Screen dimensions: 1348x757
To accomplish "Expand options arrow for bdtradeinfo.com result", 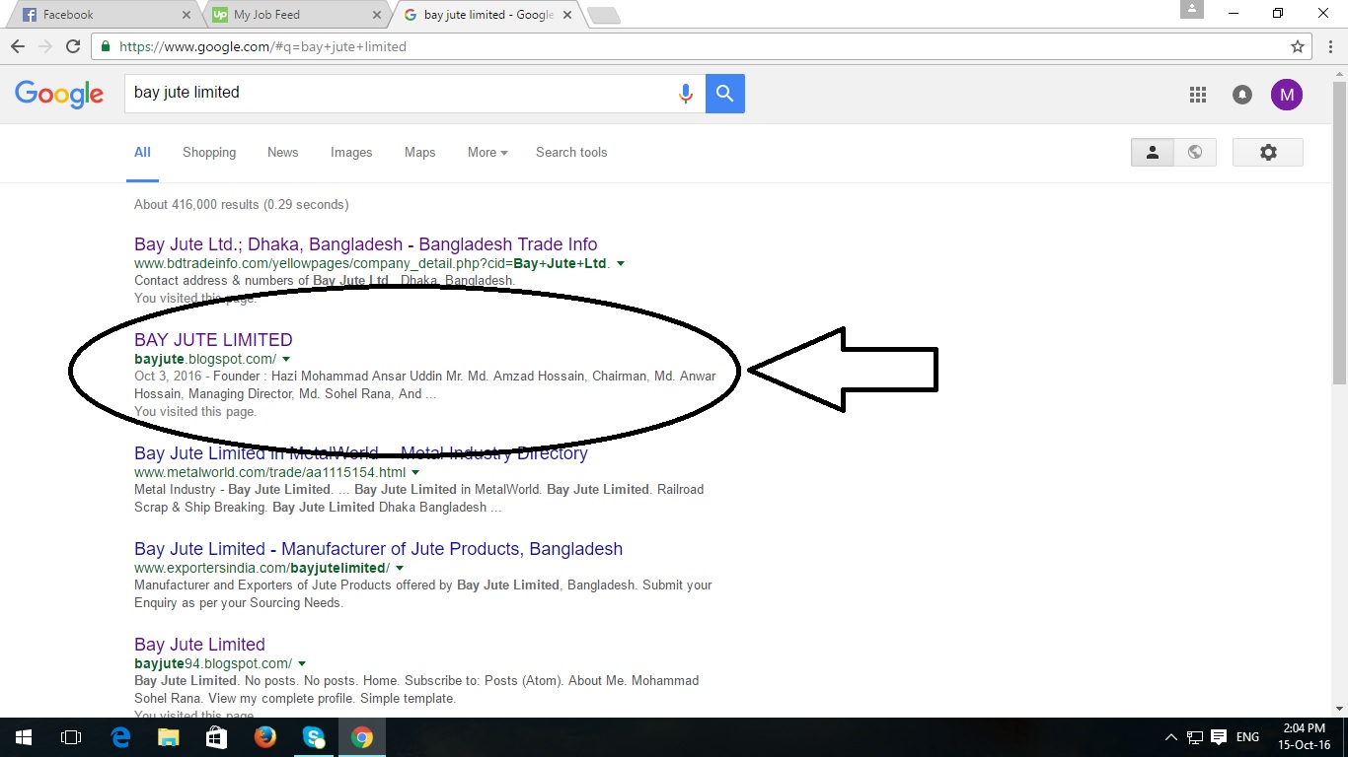I will [x=621, y=264].
